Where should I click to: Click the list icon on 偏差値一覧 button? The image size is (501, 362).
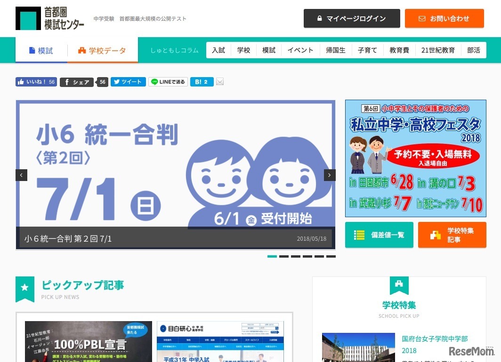click(x=358, y=235)
